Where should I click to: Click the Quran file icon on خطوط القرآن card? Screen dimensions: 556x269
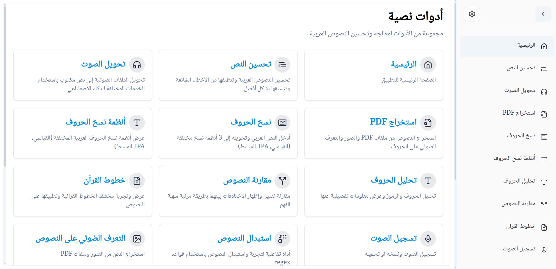click(137, 181)
